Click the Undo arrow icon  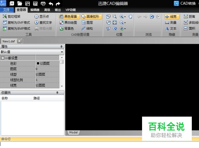pyautogui.click(x=51, y=3)
